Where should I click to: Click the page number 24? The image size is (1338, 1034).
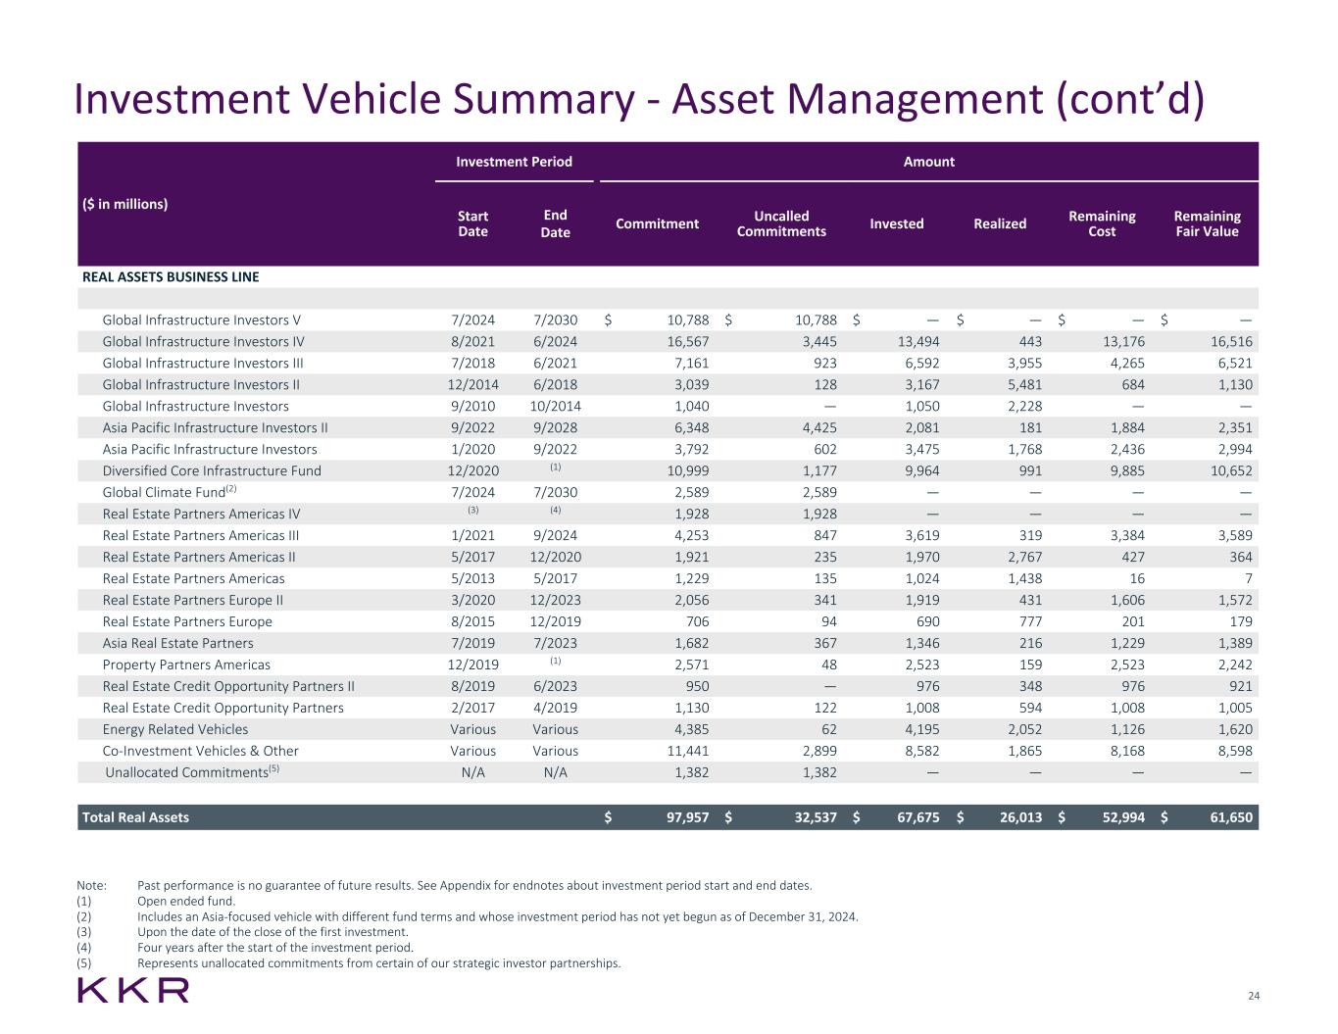pos(1254,996)
